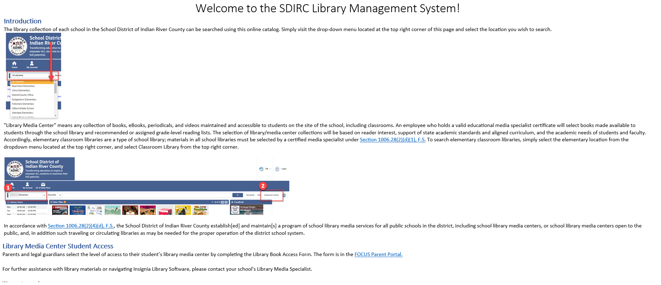Viewport: 661px width, 285px height.
Task: Click the "1 - 9 of 9" counter text
Action: (x=216, y=202)
